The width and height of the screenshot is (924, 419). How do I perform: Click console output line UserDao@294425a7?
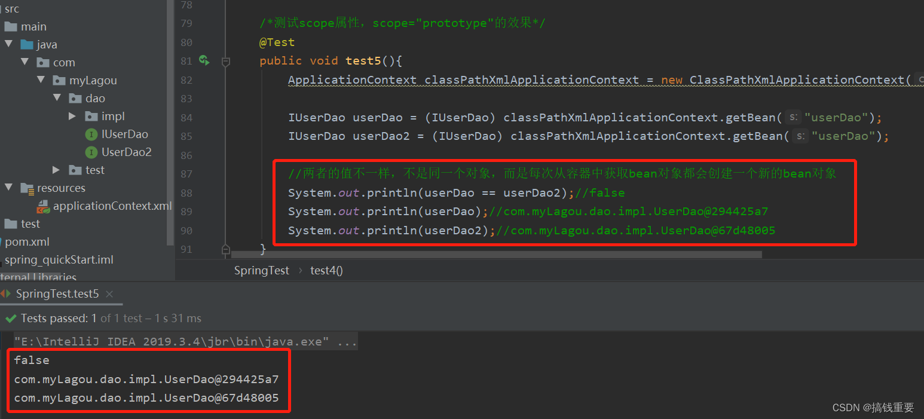[x=146, y=379]
